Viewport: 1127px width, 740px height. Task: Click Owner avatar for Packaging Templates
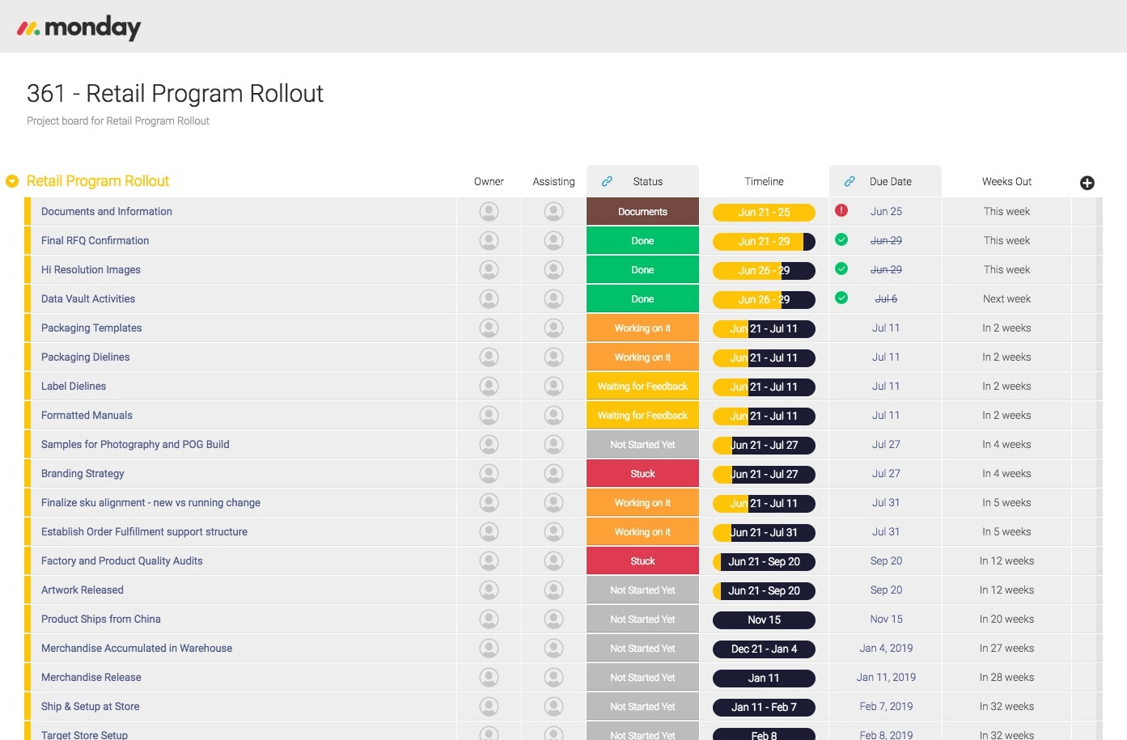(489, 328)
